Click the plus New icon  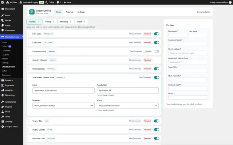(65, 3)
